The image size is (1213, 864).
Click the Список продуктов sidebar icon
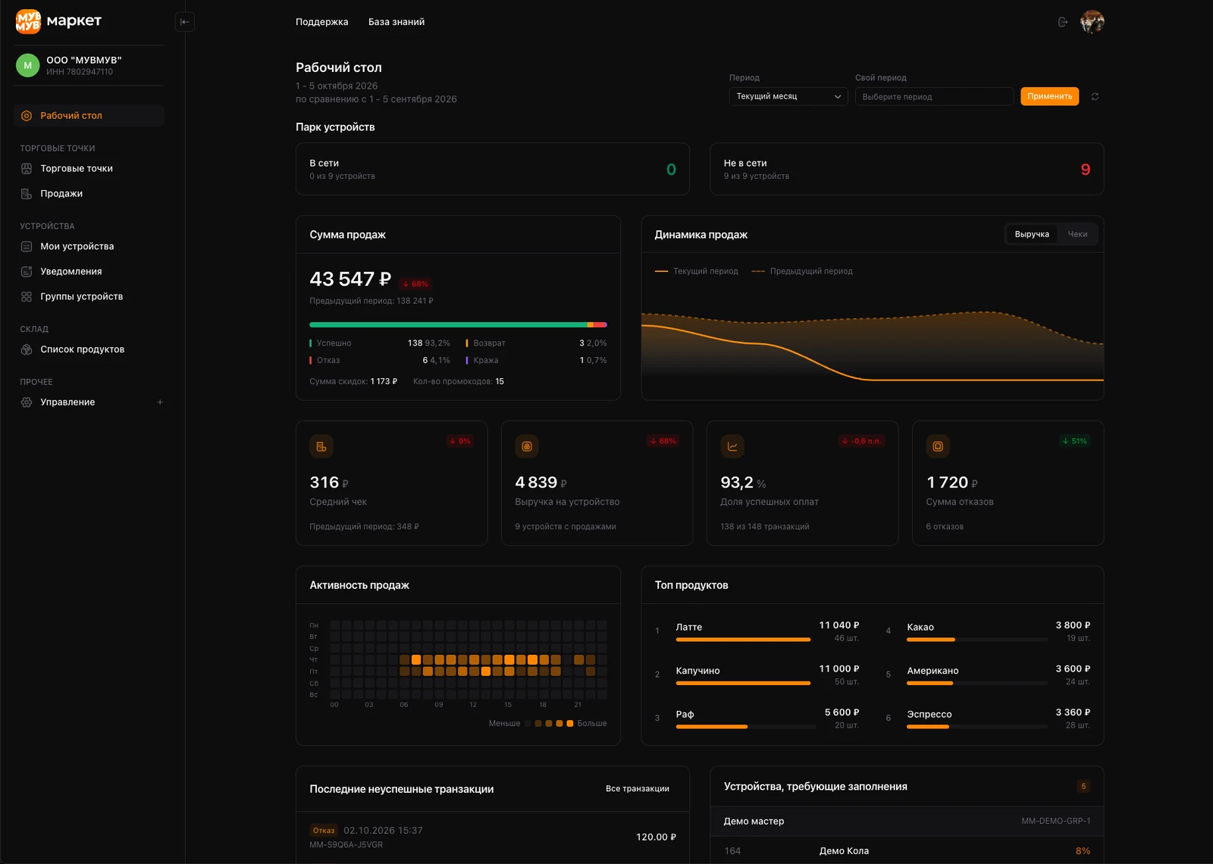click(27, 349)
